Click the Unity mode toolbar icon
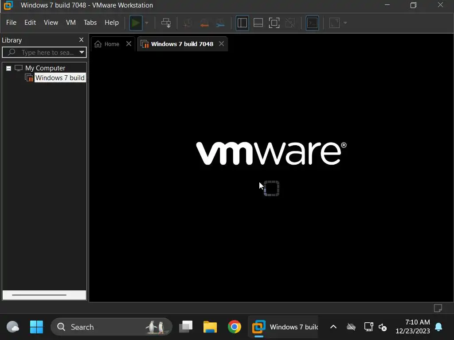Viewport: 454px width, 340px height. tap(290, 23)
